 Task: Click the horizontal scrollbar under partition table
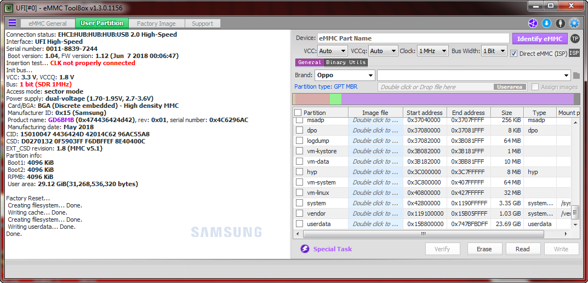click(x=423, y=234)
